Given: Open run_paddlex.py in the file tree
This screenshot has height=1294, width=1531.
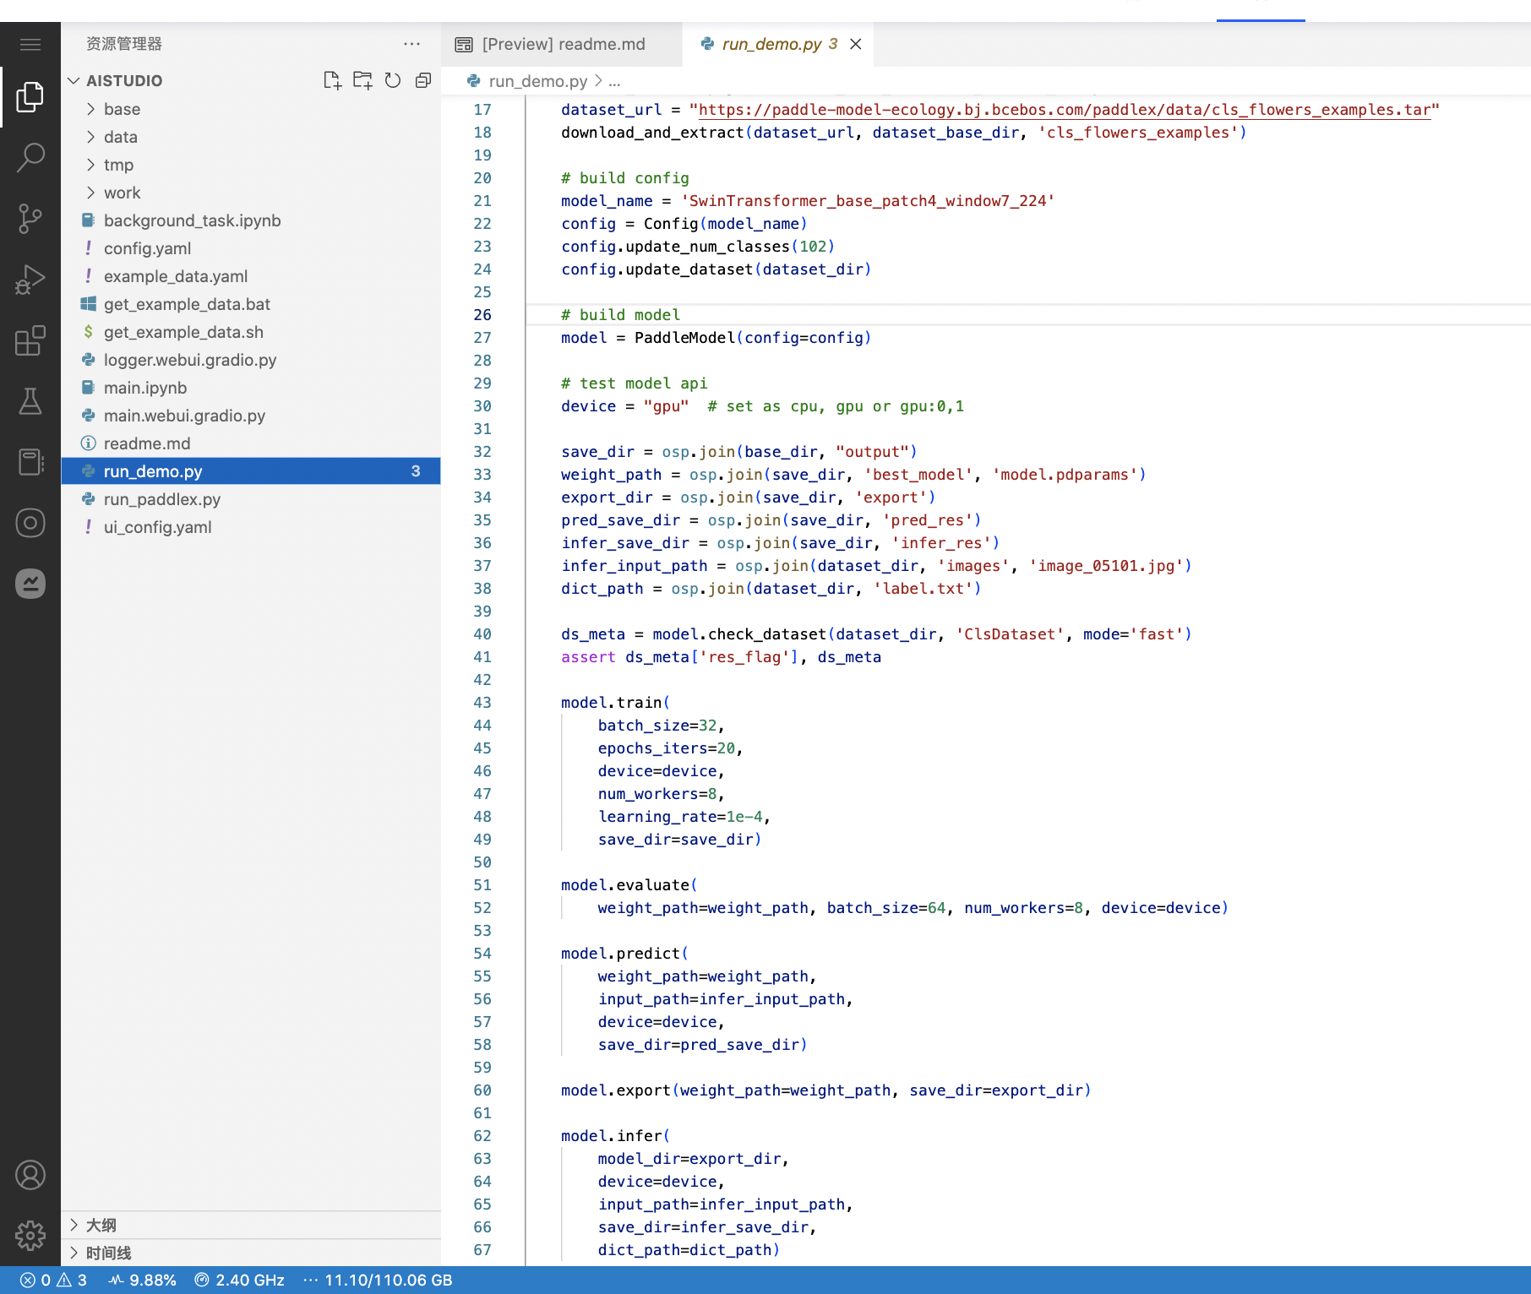Looking at the screenshot, I should point(161,499).
